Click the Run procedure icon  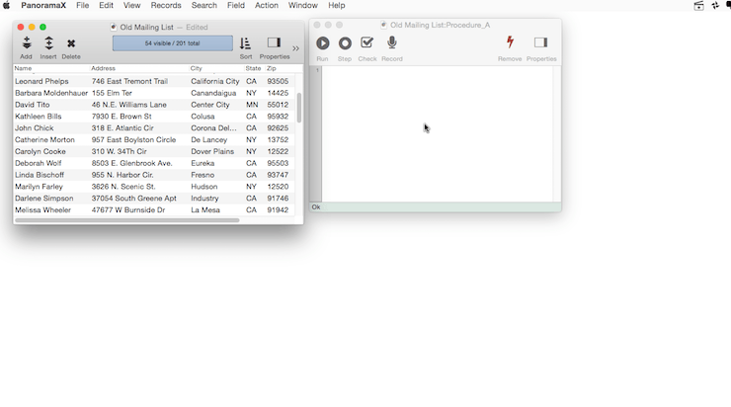coord(323,43)
